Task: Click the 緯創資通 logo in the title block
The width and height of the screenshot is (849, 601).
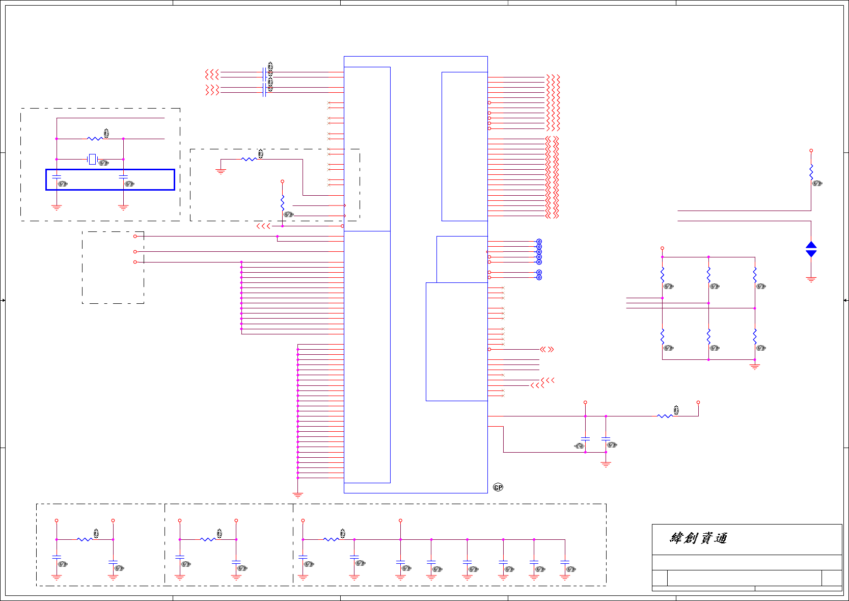Action: point(698,538)
